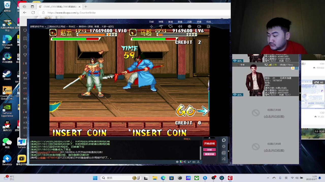Click 三国战纪风云再起 in breadcrumb
325x182 pixels.
pyautogui.click(x=56, y=27)
